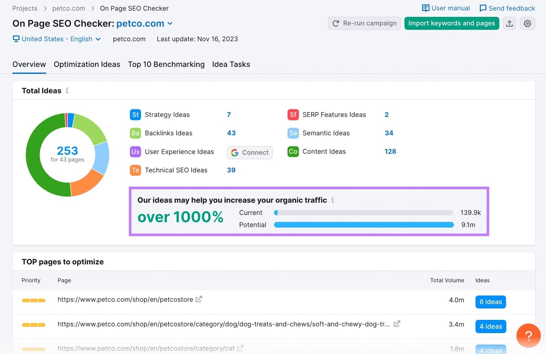Click the Strategy Ideas "St" icon

pos(135,115)
